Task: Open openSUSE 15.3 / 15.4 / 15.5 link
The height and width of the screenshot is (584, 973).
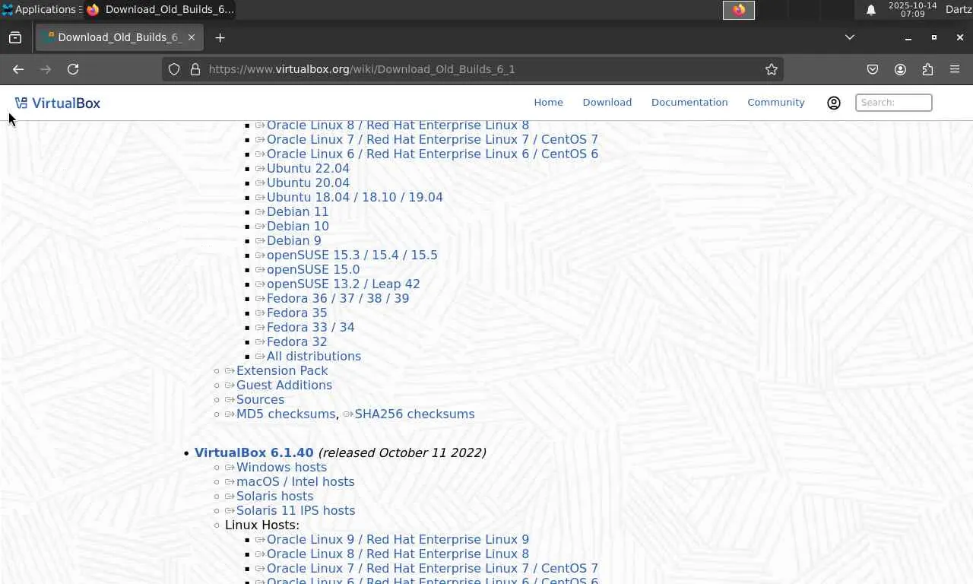Action: (352, 255)
